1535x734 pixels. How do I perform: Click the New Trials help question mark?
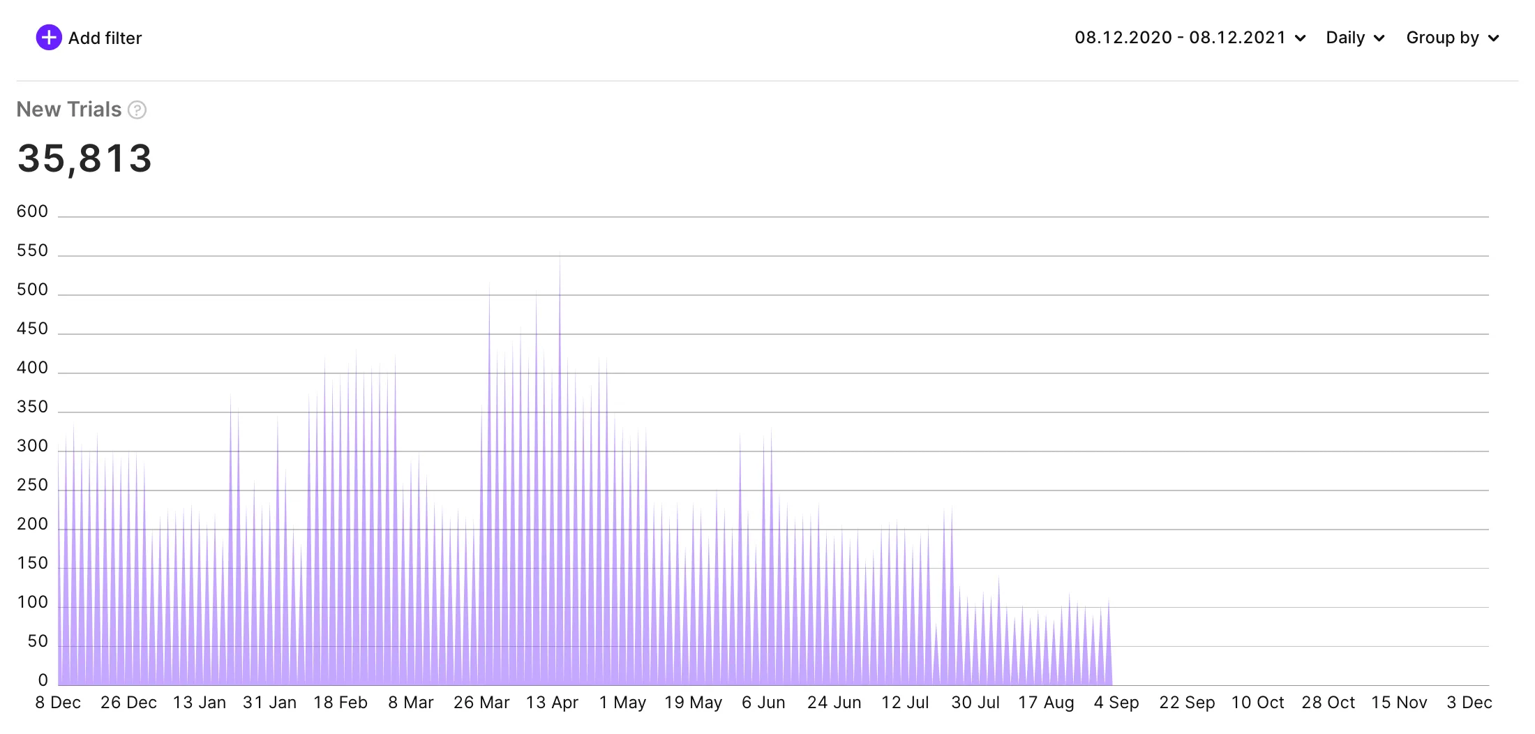[137, 110]
